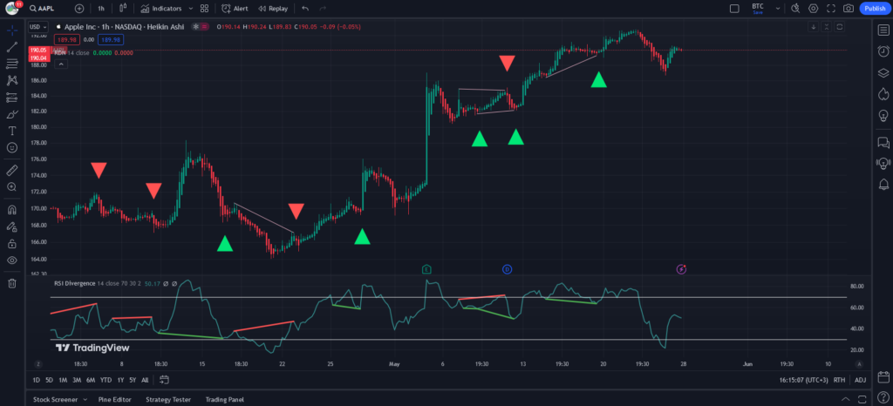Open the patterns drawing tool

pos(12,81)
